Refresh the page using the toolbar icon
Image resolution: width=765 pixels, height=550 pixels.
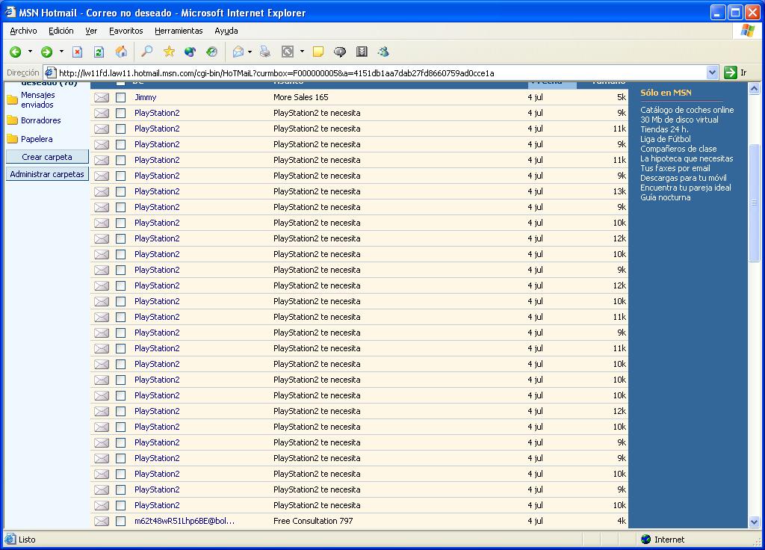coord(99,52)
